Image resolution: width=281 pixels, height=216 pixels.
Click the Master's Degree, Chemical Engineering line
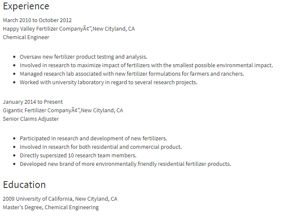(51, 207)
